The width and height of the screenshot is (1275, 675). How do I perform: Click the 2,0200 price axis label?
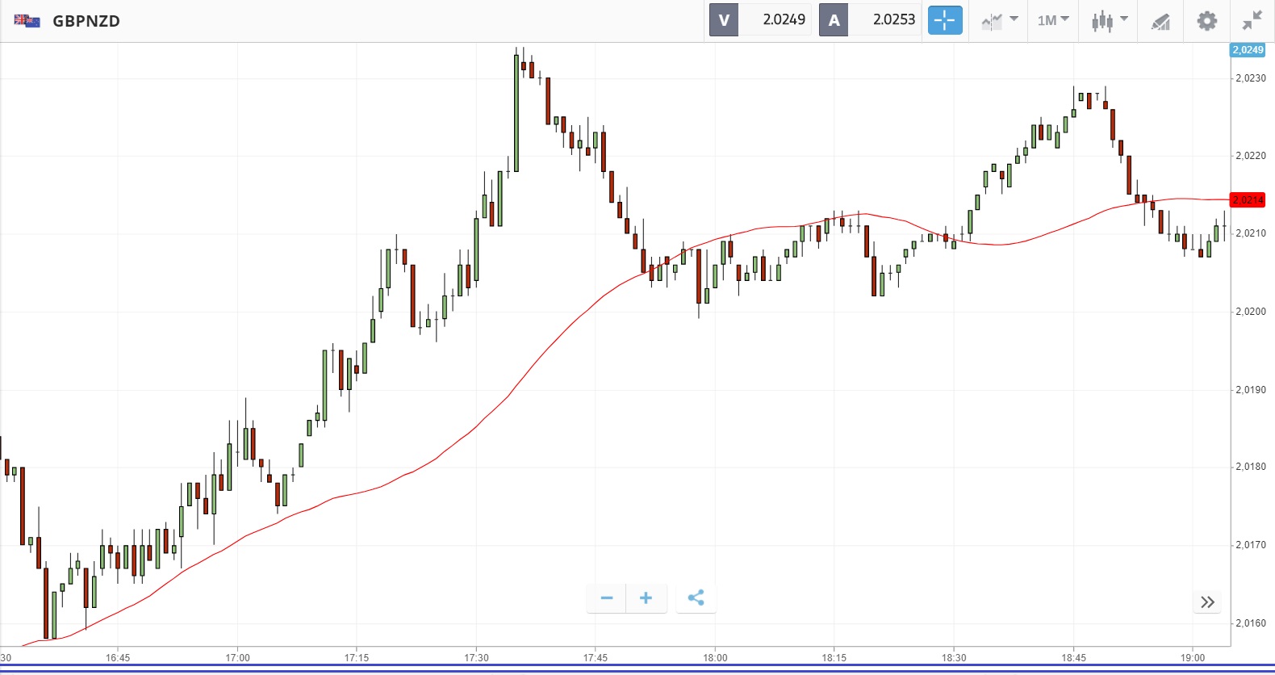click(1251, 312)
